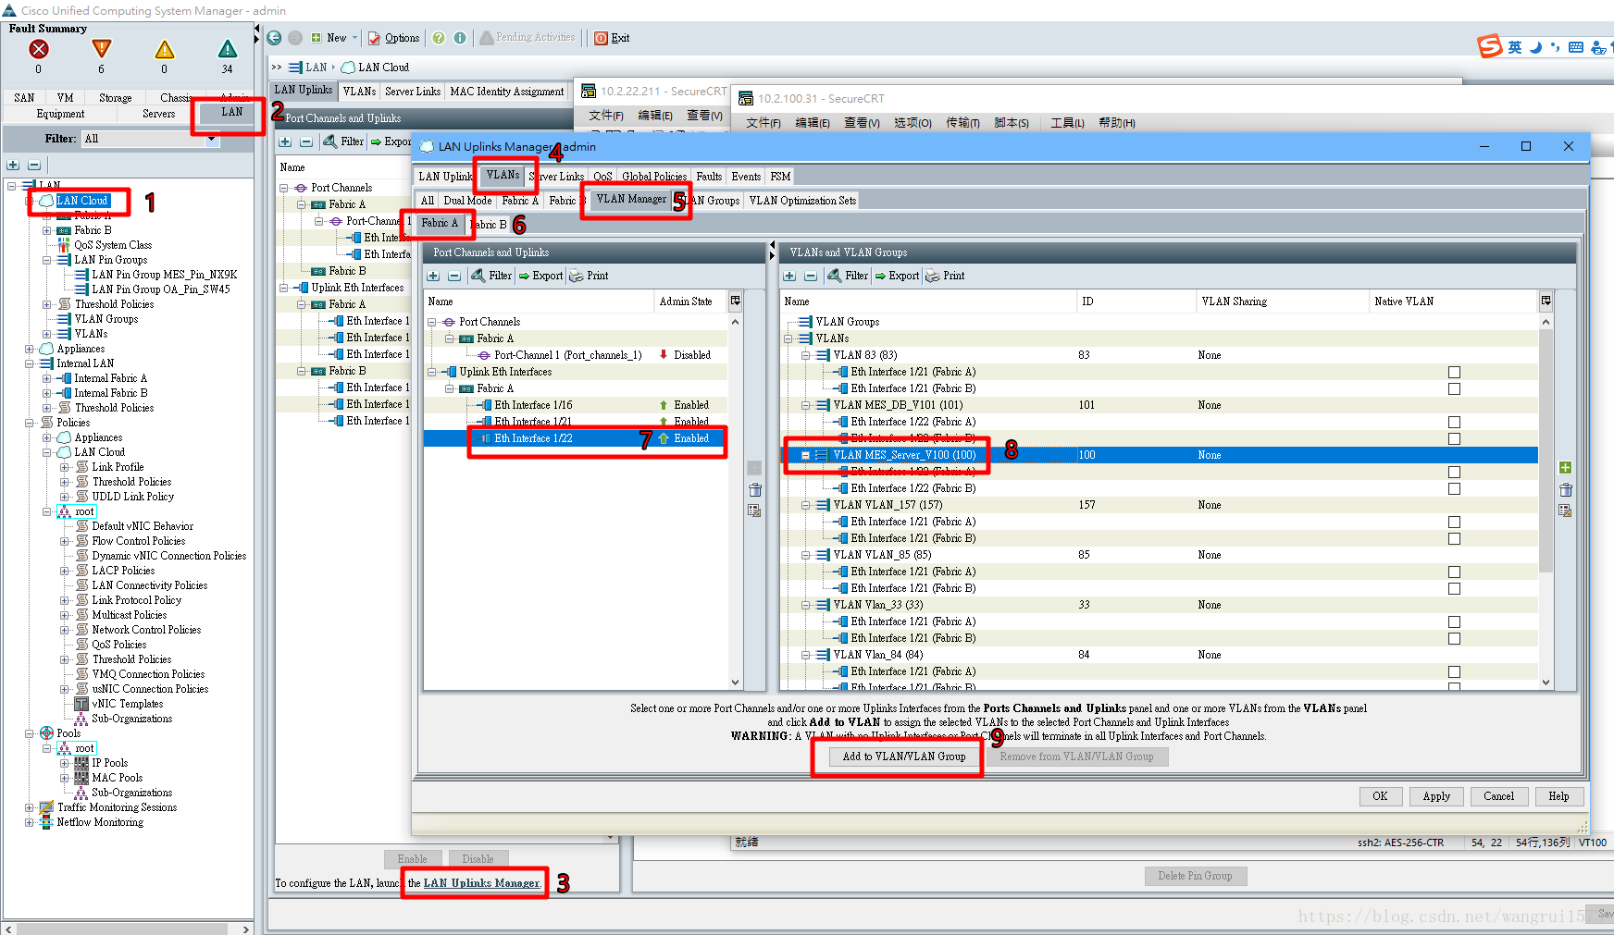Image resolution: width=1614 pixels, height=935 pixels.
Task: Click expand-all icon in VLANs and VLAN Groups panel
Action: tap(789, 276)
